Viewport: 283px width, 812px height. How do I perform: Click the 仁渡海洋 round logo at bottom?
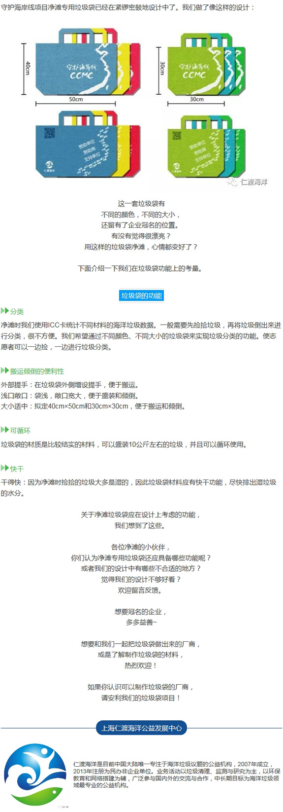tap(35, 775)
